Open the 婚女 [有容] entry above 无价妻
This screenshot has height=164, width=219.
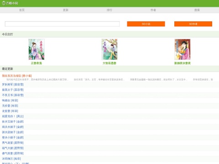[10, 100]
